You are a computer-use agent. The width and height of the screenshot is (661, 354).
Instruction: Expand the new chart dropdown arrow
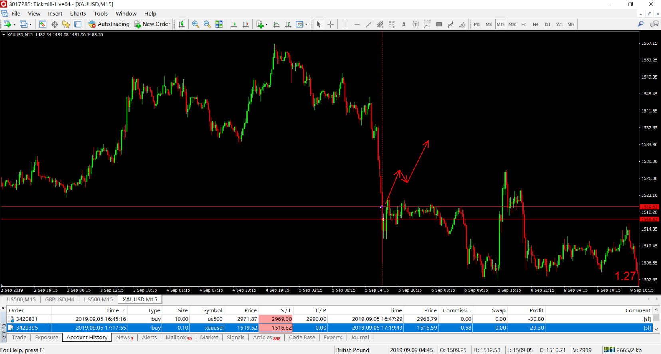[14, 24]
